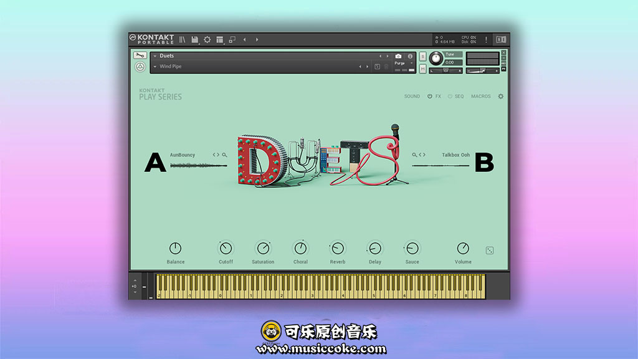Click the Reverb knob
Viewport: 638px width, 359px height.
tap(338, 248)
